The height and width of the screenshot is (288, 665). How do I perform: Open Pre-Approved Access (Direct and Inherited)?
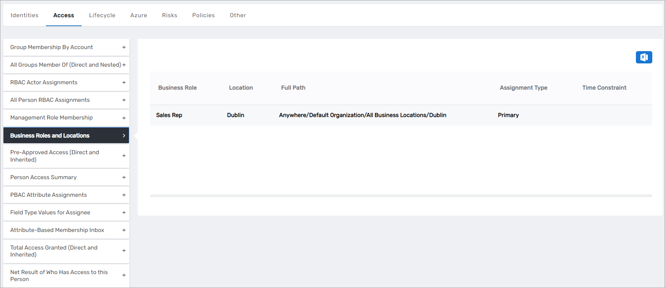click(x=55, y=156)
